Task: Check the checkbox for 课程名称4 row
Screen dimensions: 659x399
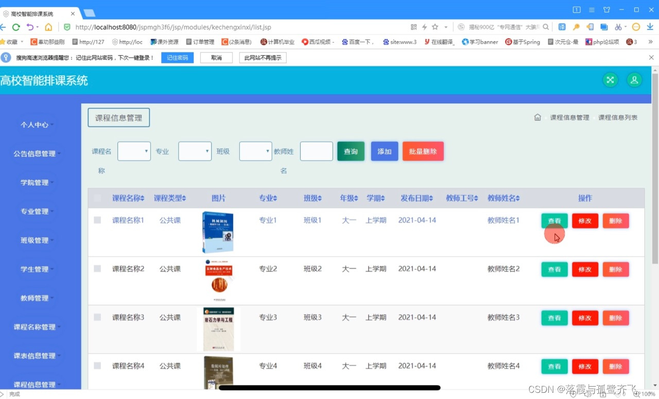Action: (97, 366)
